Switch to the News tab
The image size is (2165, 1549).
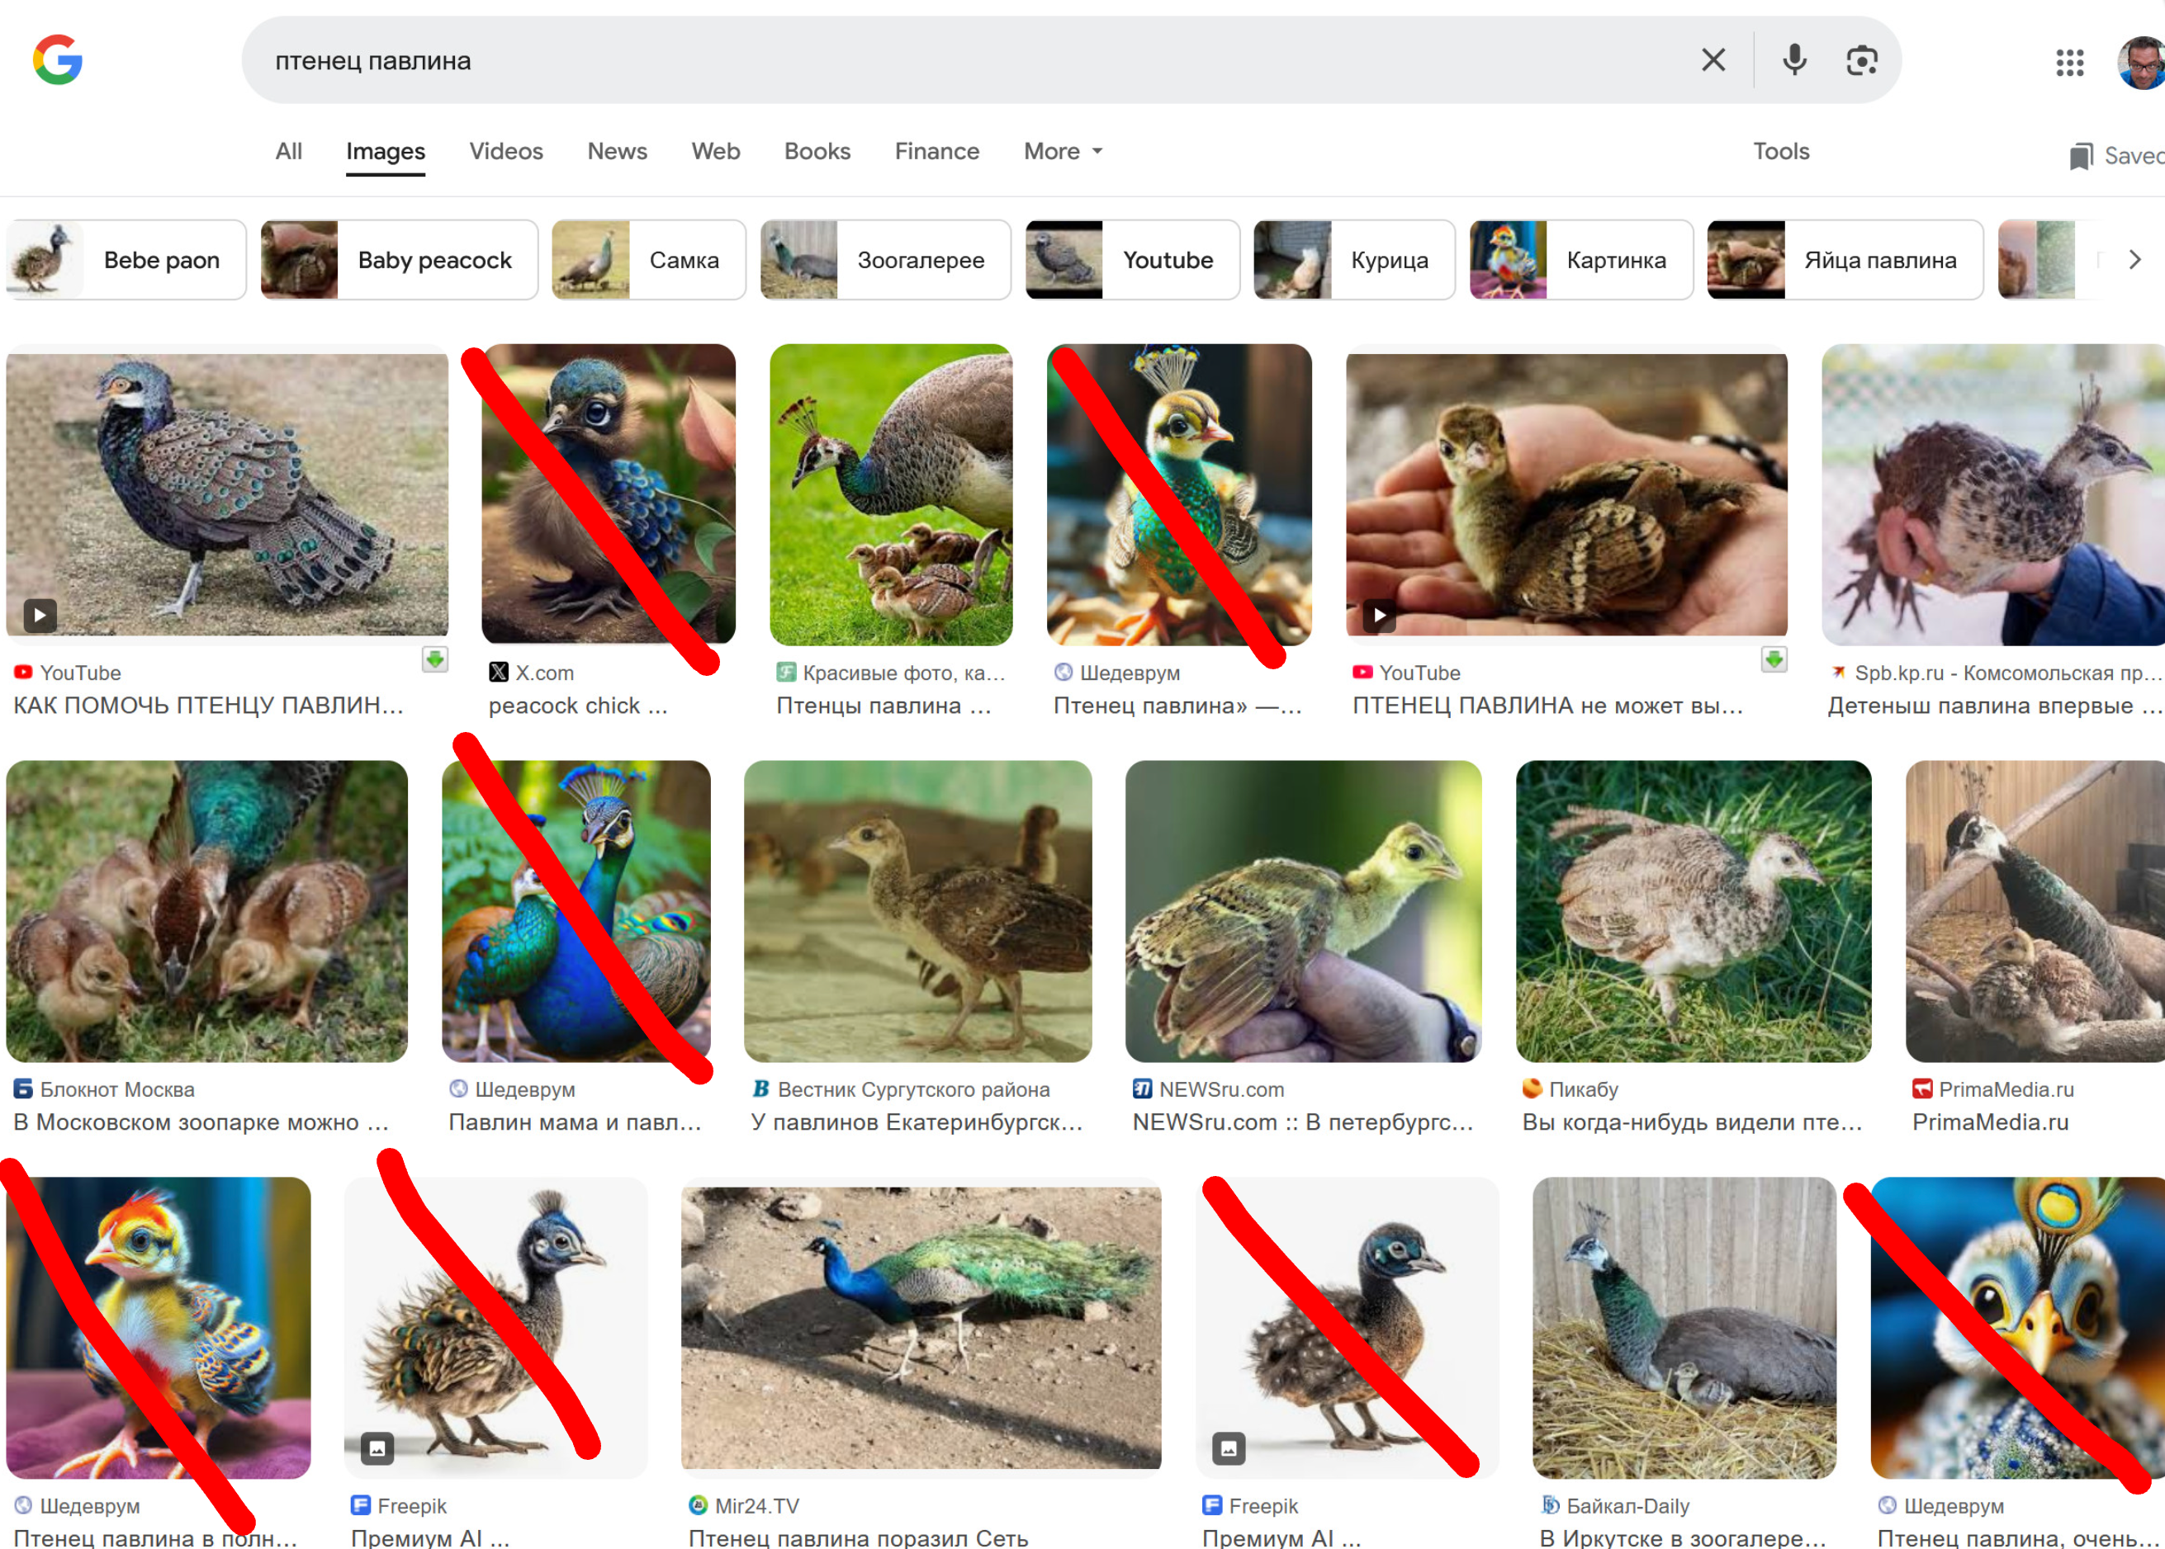click(x=617, y=151)
